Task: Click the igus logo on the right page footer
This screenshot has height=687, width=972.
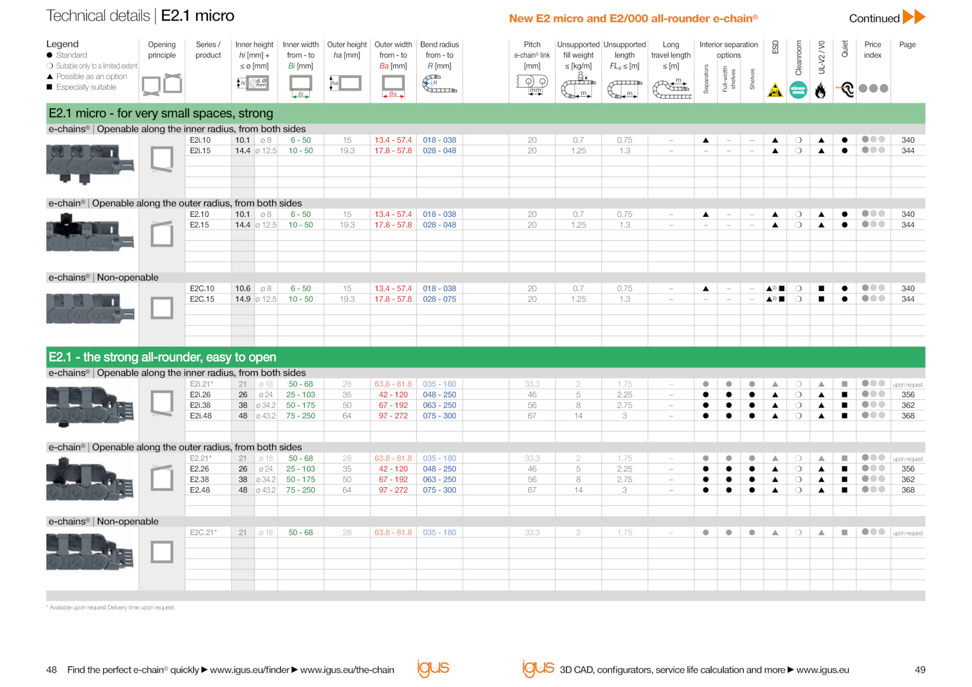Action: coord(538,668)
